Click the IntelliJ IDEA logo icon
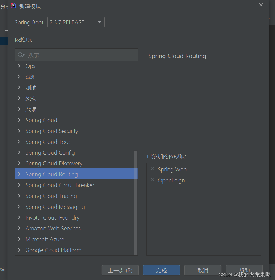275x280 pixels. (13, 6)
